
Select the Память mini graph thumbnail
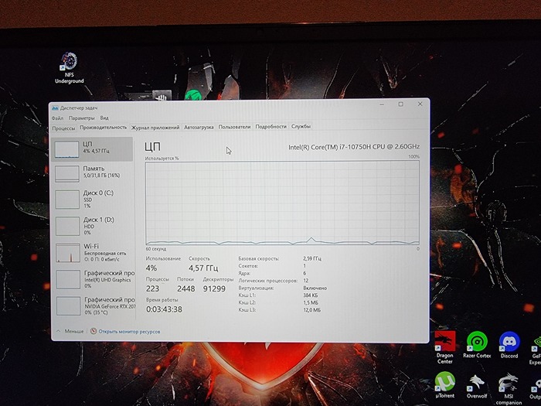(67, 174)
